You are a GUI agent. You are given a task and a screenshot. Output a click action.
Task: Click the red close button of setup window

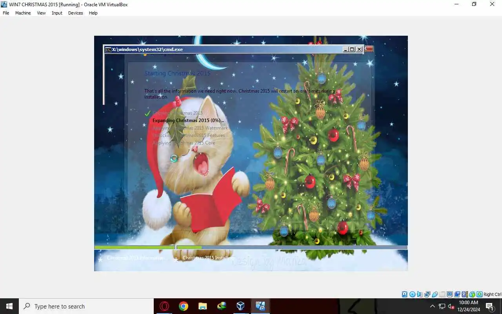pos(369,49)
